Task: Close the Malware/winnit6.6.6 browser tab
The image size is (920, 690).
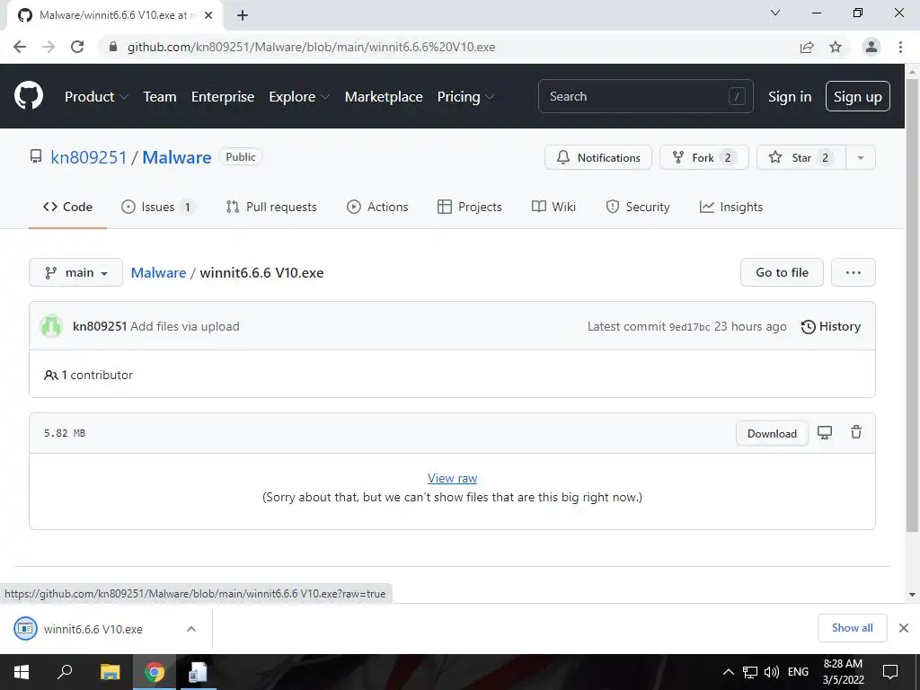Action: coord(208,15)
